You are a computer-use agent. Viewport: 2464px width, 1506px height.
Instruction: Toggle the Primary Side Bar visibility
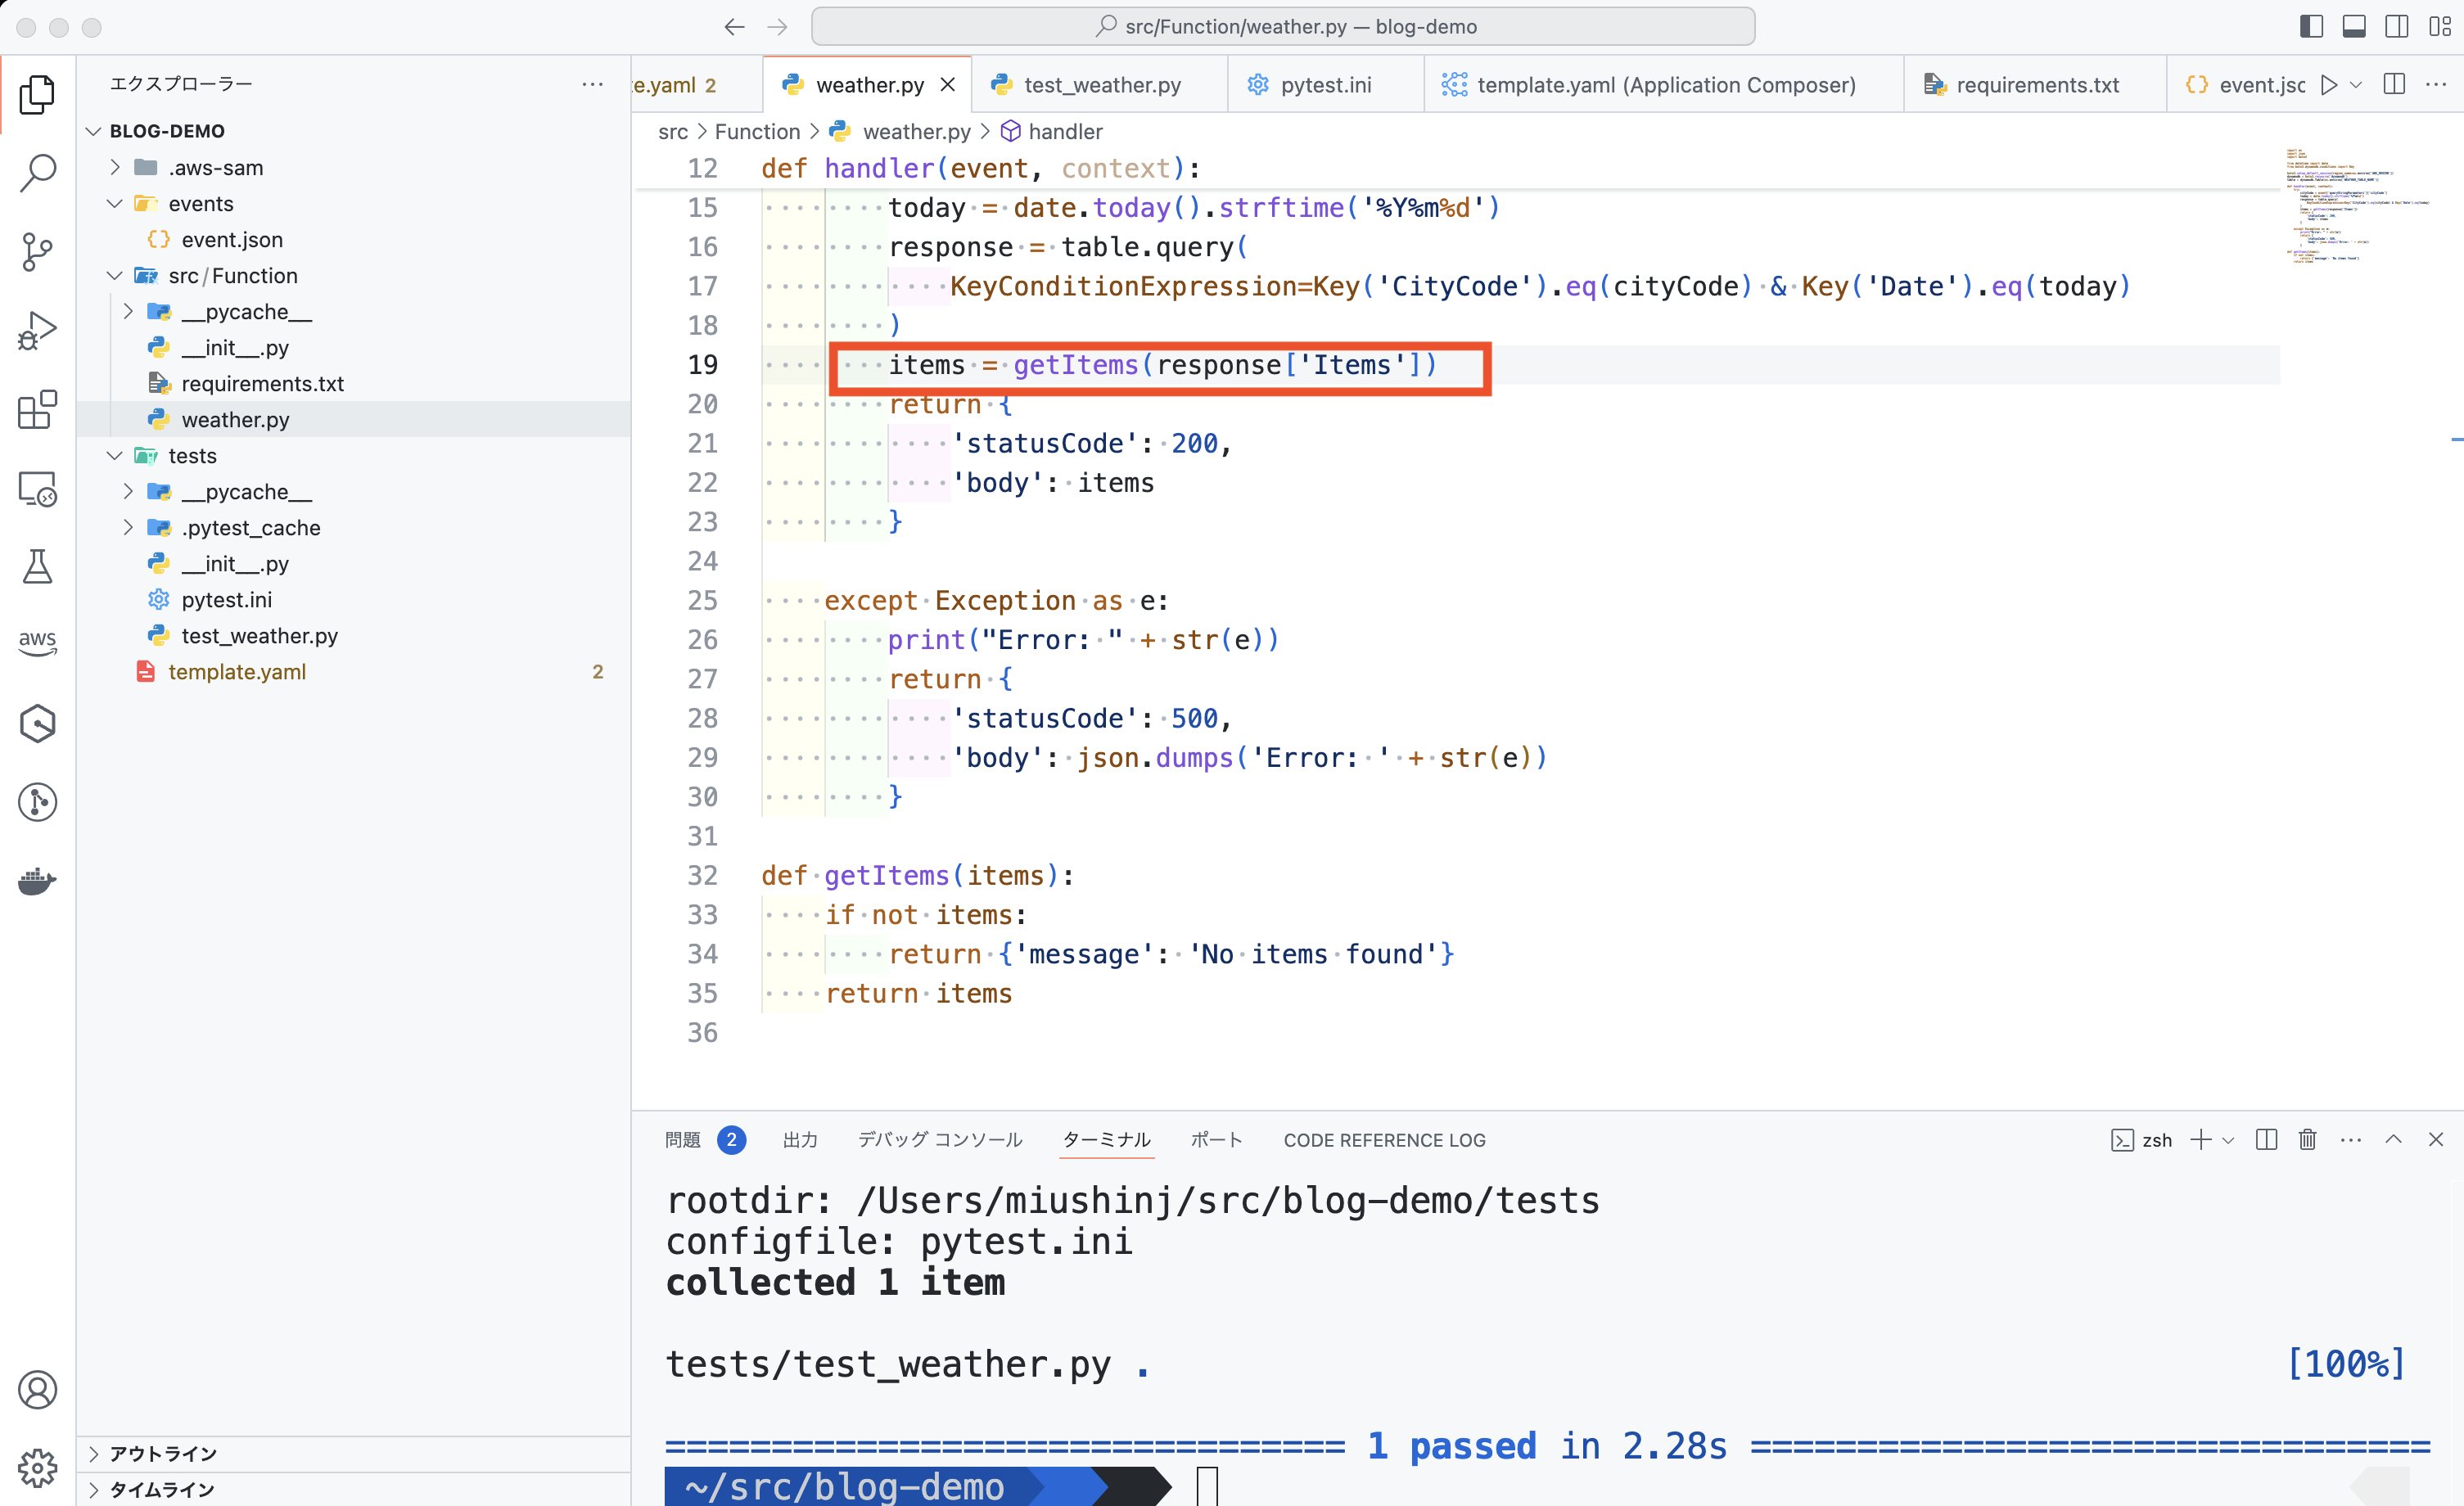coord(2311,27)
